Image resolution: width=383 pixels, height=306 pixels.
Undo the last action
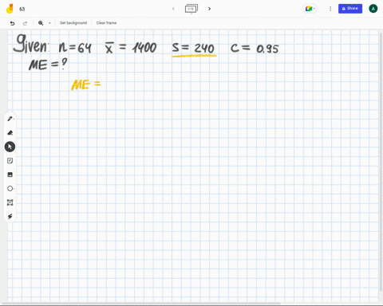tap(12, 23)
